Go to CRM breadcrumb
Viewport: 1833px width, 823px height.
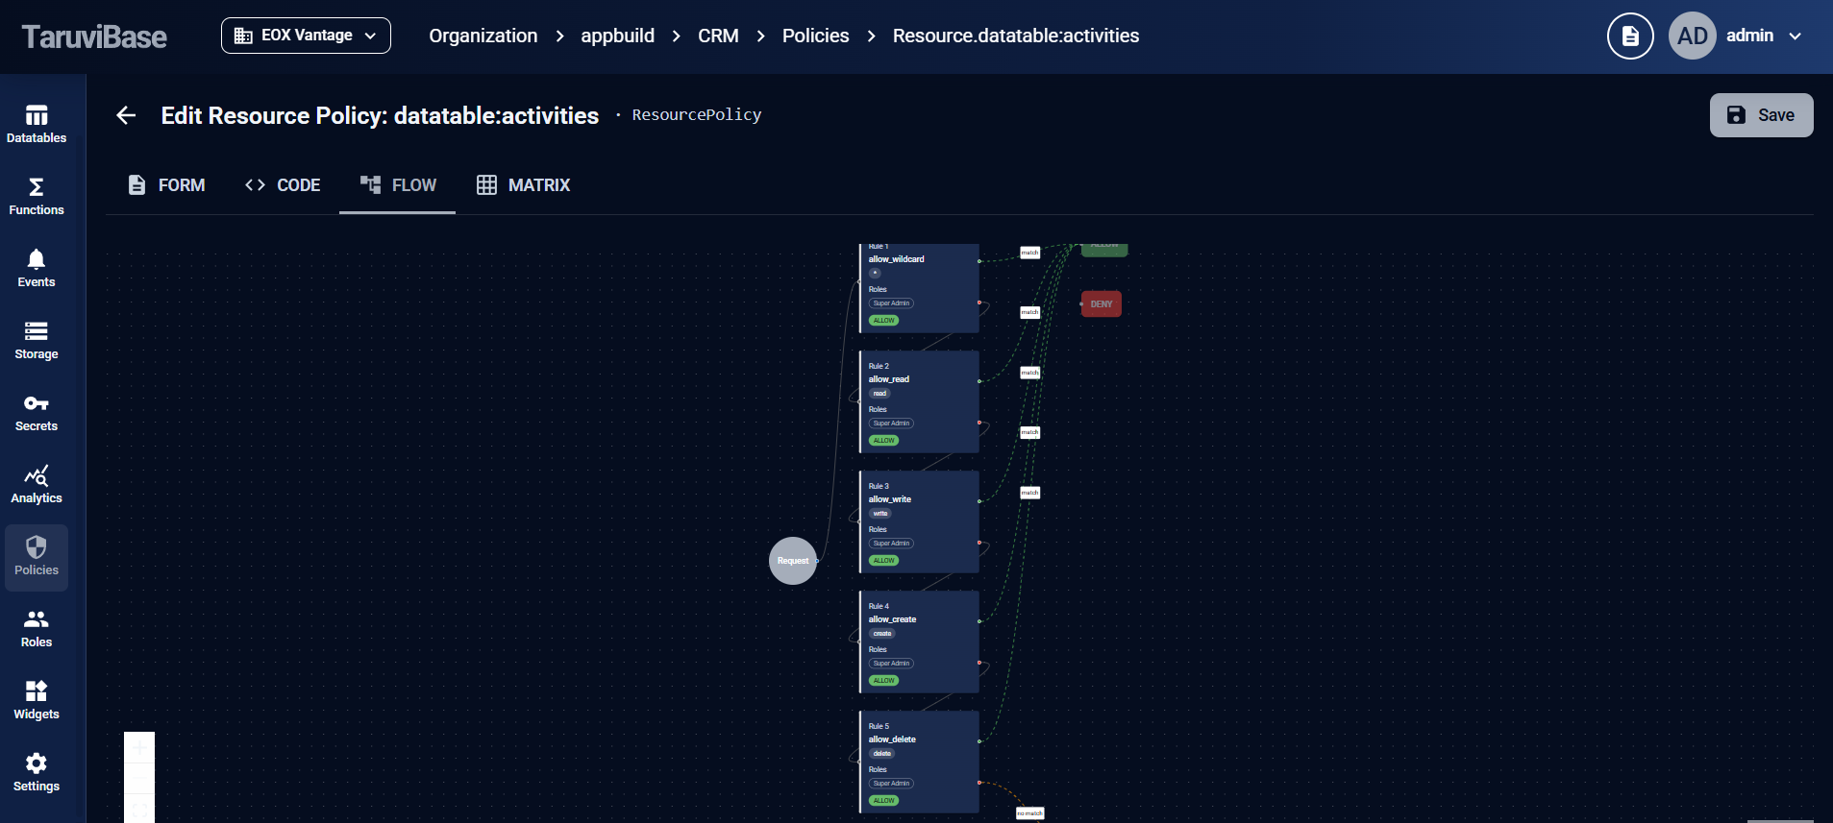click(718, 36)
